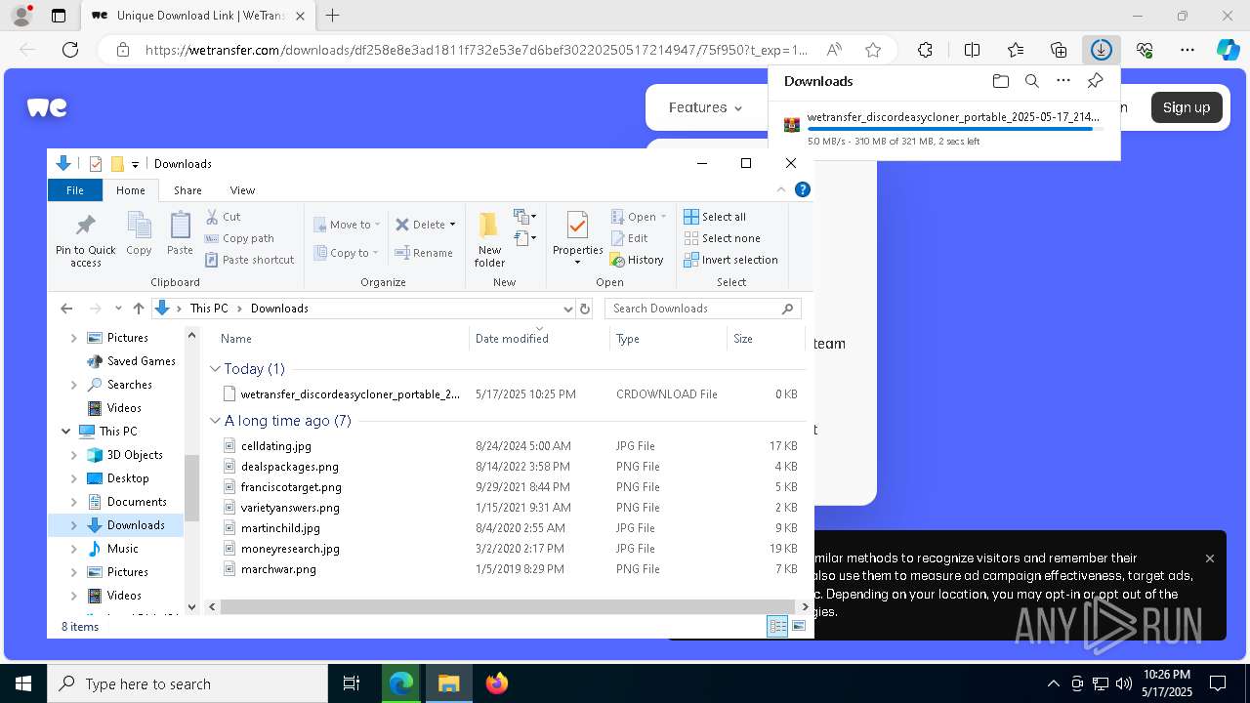The image size is (1250, 703).
Task: Open Edge extensions puzzle icon
Action: (925, 50)
